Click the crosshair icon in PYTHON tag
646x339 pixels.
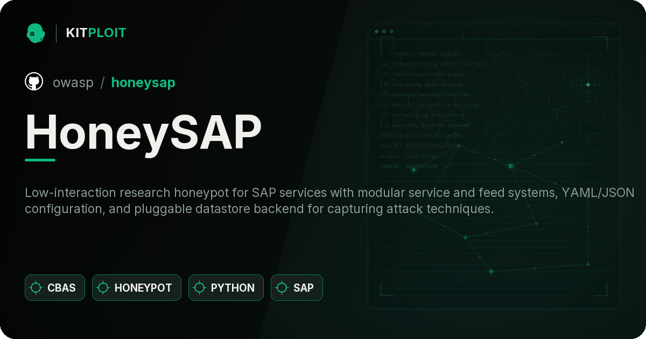tap(200, 288)
